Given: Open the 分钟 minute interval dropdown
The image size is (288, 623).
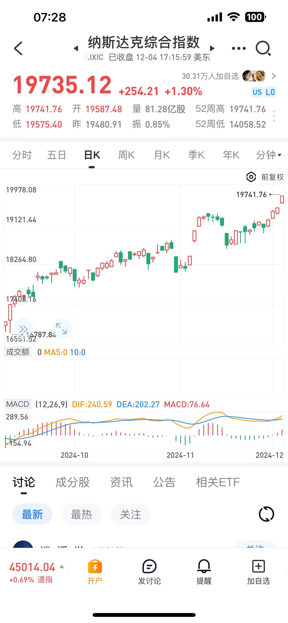Looking at the screenshot, I should pyautogui.click(x=269, y=155).
